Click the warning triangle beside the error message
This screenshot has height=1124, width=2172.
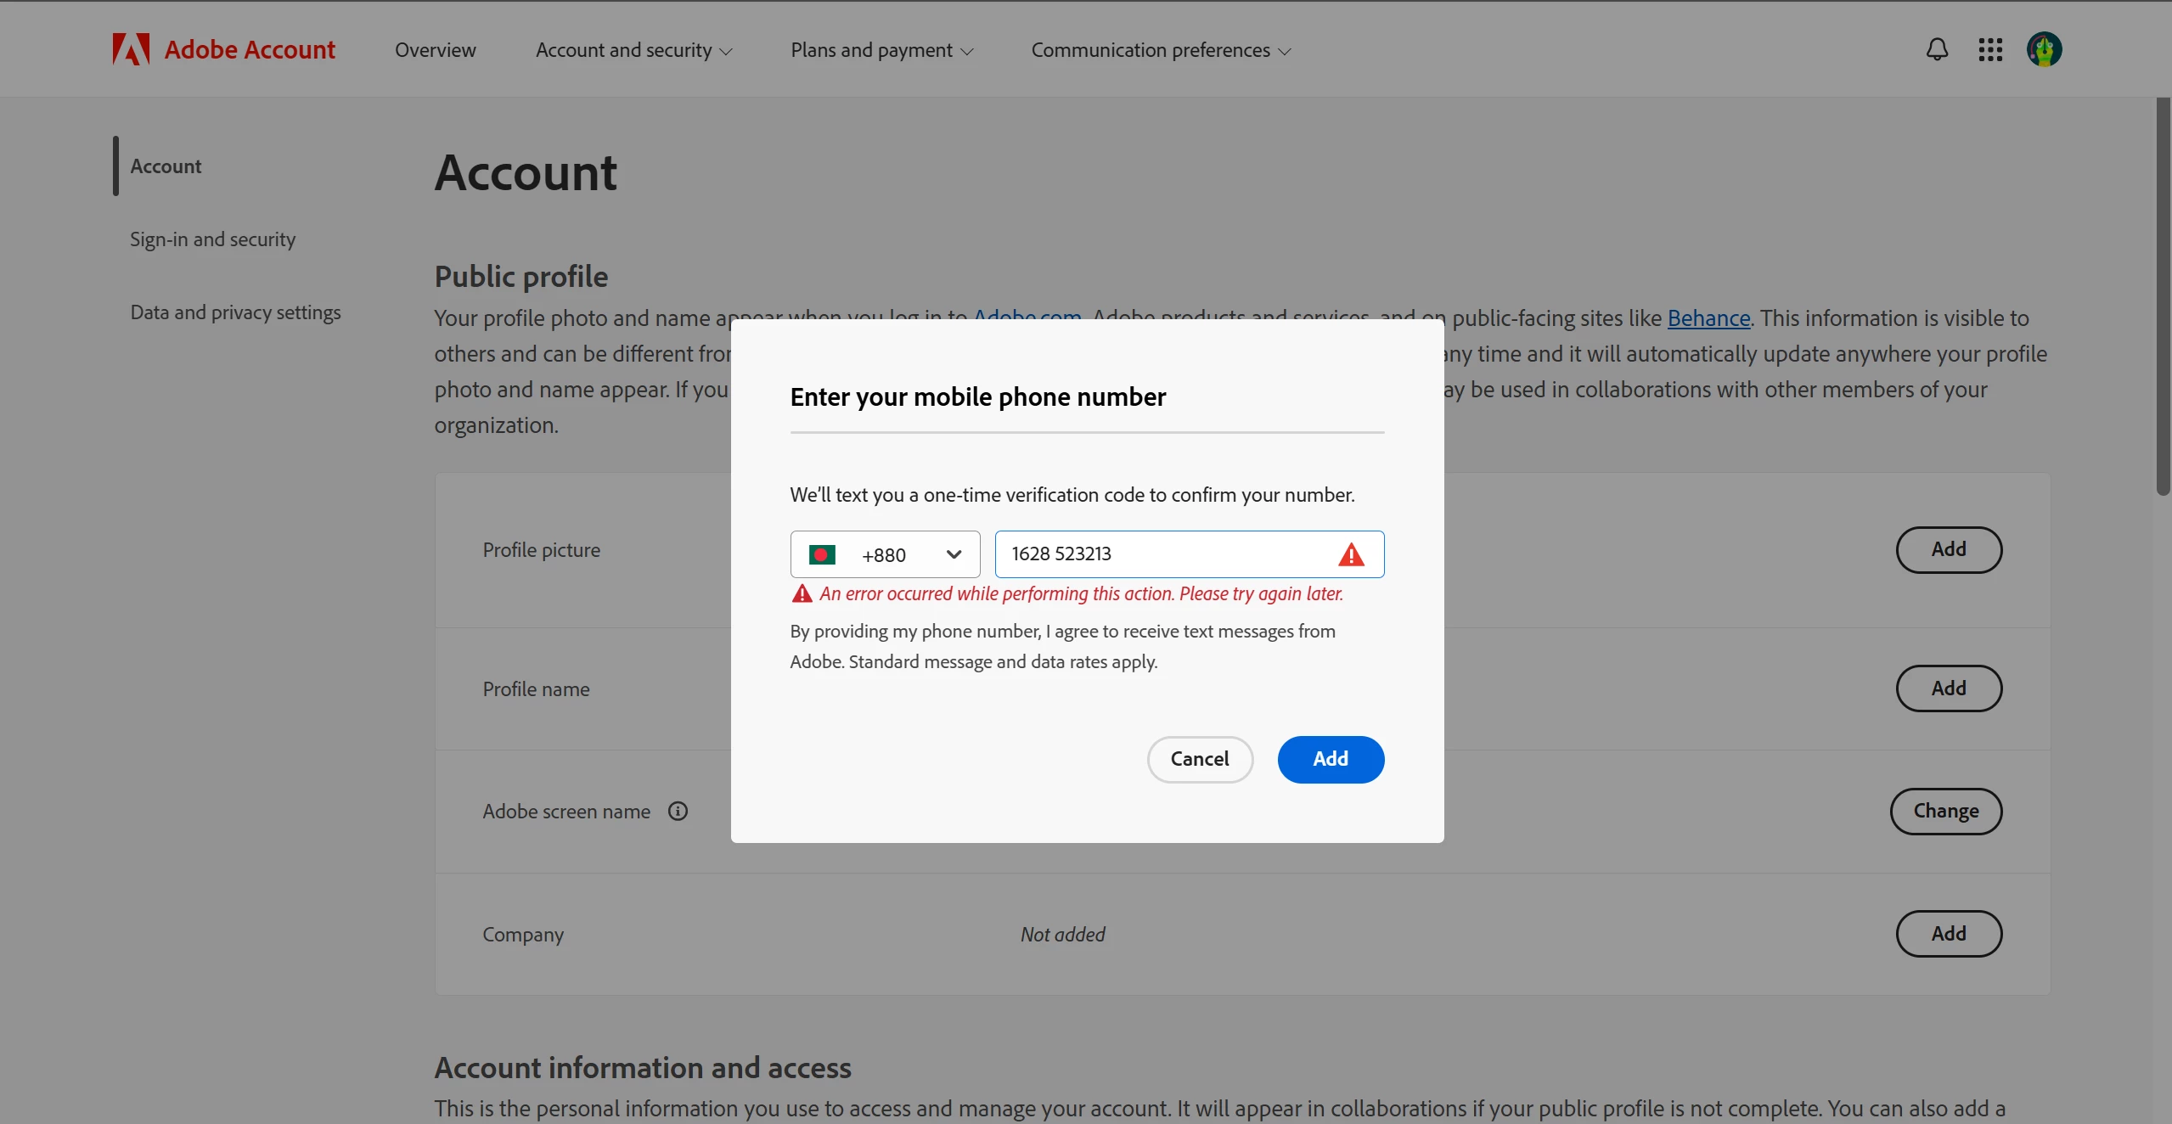click(x=802, y=594)
